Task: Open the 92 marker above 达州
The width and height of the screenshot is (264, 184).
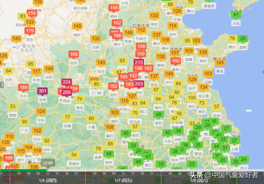Action: [x=47, y=141]
